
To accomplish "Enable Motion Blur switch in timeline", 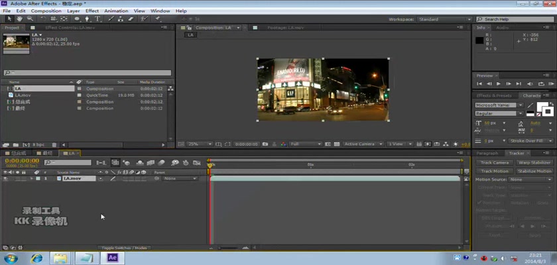I will (x=161, y=162).
